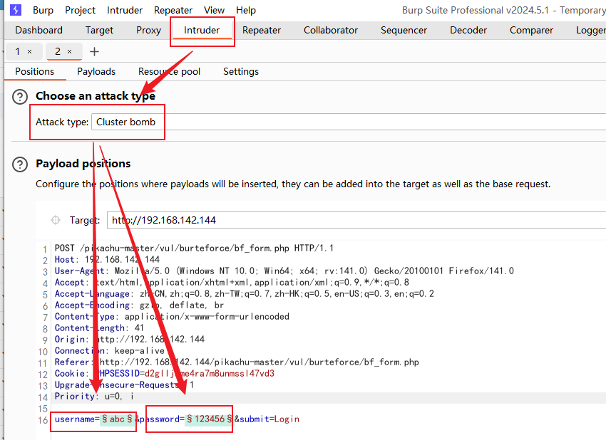Open help icon beside Payload positions
This screenshot has width=606, height=440.
click(x=20, y=164)
